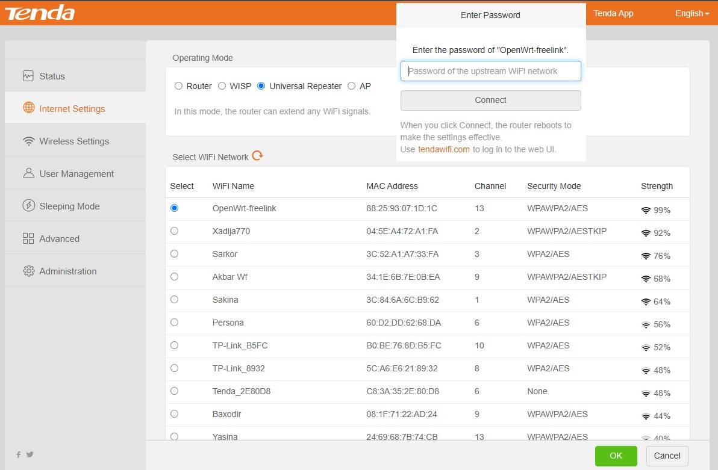Click the Advanced grid icon in sidebar

tap(28, 239)
